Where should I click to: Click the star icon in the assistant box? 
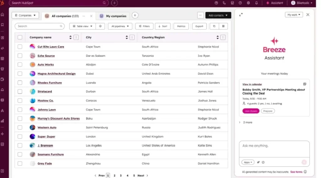tap(263, 162)
